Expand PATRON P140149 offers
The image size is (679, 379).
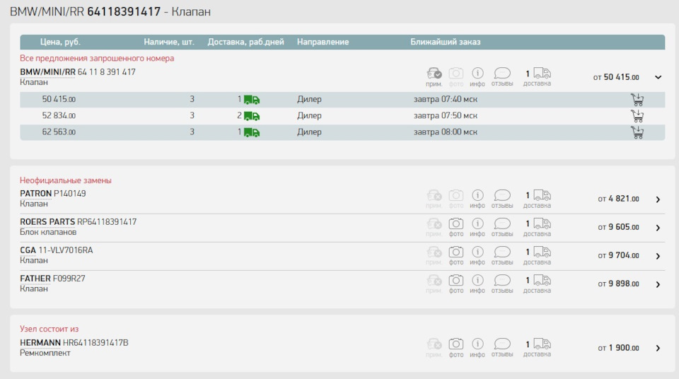tap(658, 199)
